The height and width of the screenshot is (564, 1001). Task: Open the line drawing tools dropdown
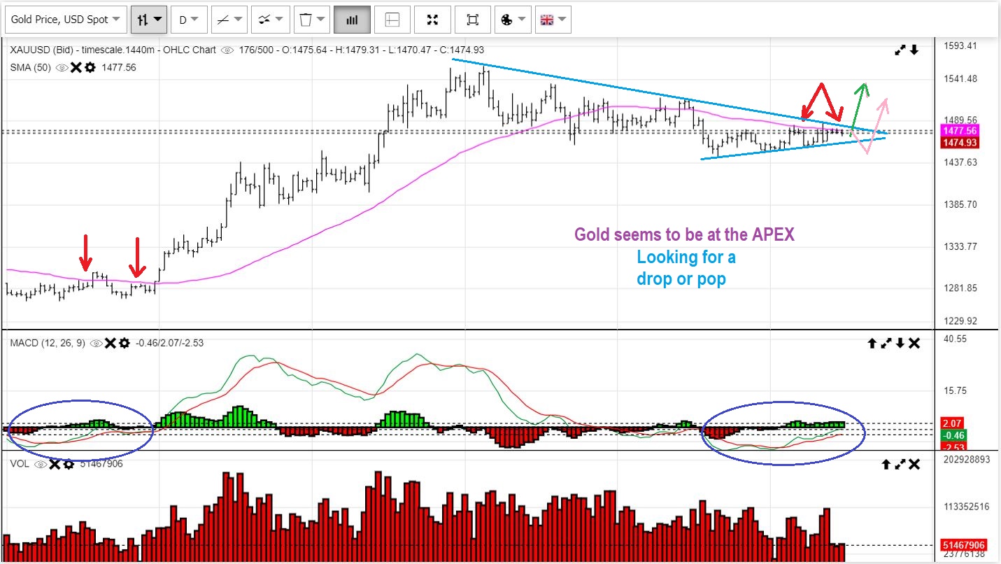pos(229,20)
